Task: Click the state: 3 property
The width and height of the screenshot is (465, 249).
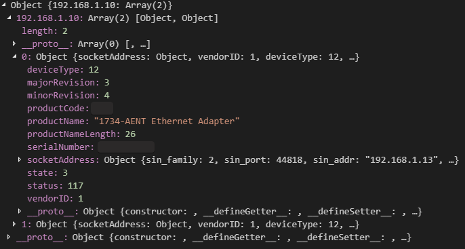Action: tap(47, 173)
